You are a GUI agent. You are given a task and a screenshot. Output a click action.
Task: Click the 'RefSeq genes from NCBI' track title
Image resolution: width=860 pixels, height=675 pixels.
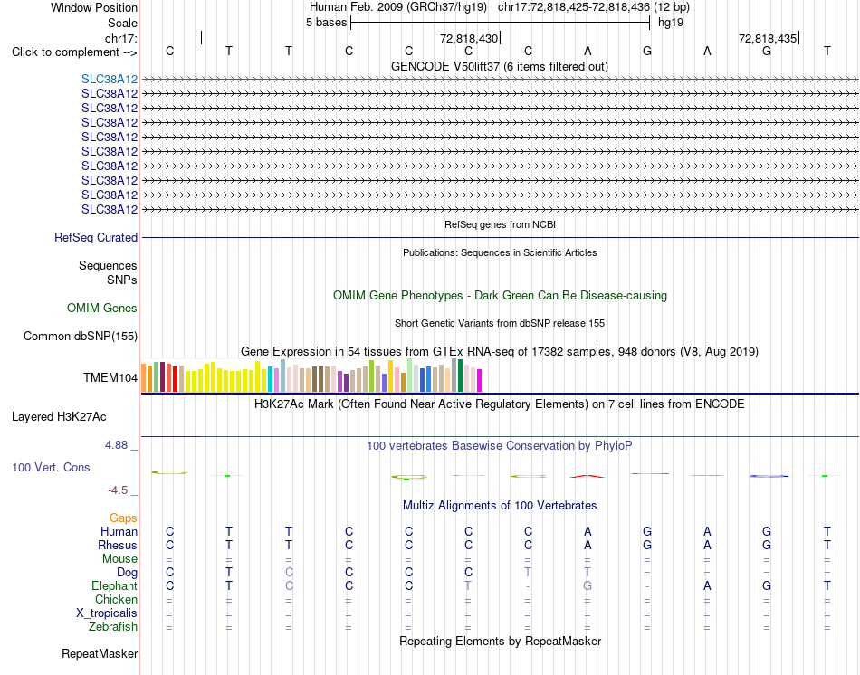tap(500, 224)
